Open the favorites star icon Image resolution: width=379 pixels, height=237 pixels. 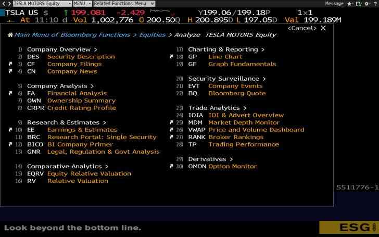pos(349,4)
